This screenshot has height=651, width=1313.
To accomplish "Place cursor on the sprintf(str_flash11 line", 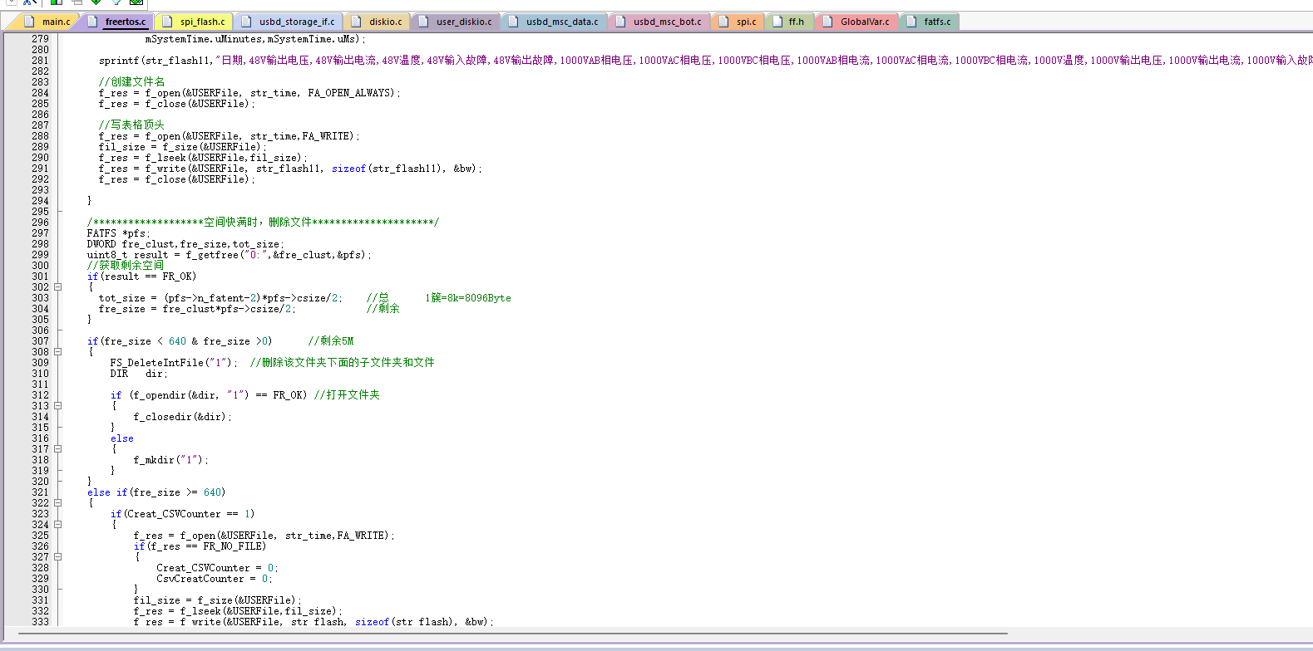I will 705,61.
